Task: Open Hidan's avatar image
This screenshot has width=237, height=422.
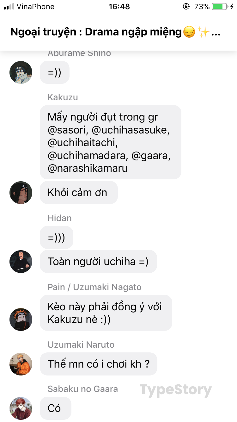Action: tap(21, 262)
